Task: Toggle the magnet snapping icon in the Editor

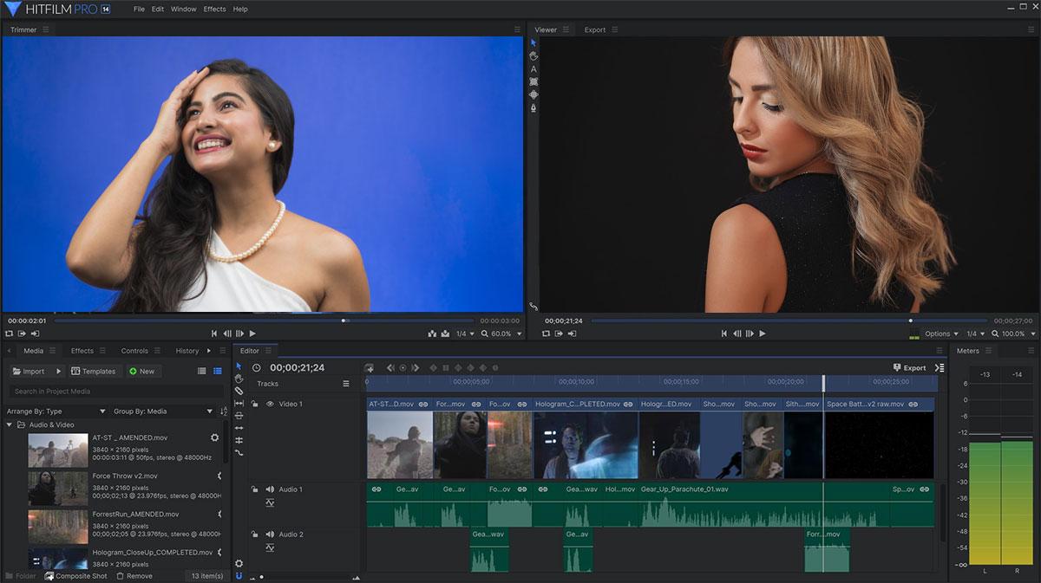Action: click(239, 575)
